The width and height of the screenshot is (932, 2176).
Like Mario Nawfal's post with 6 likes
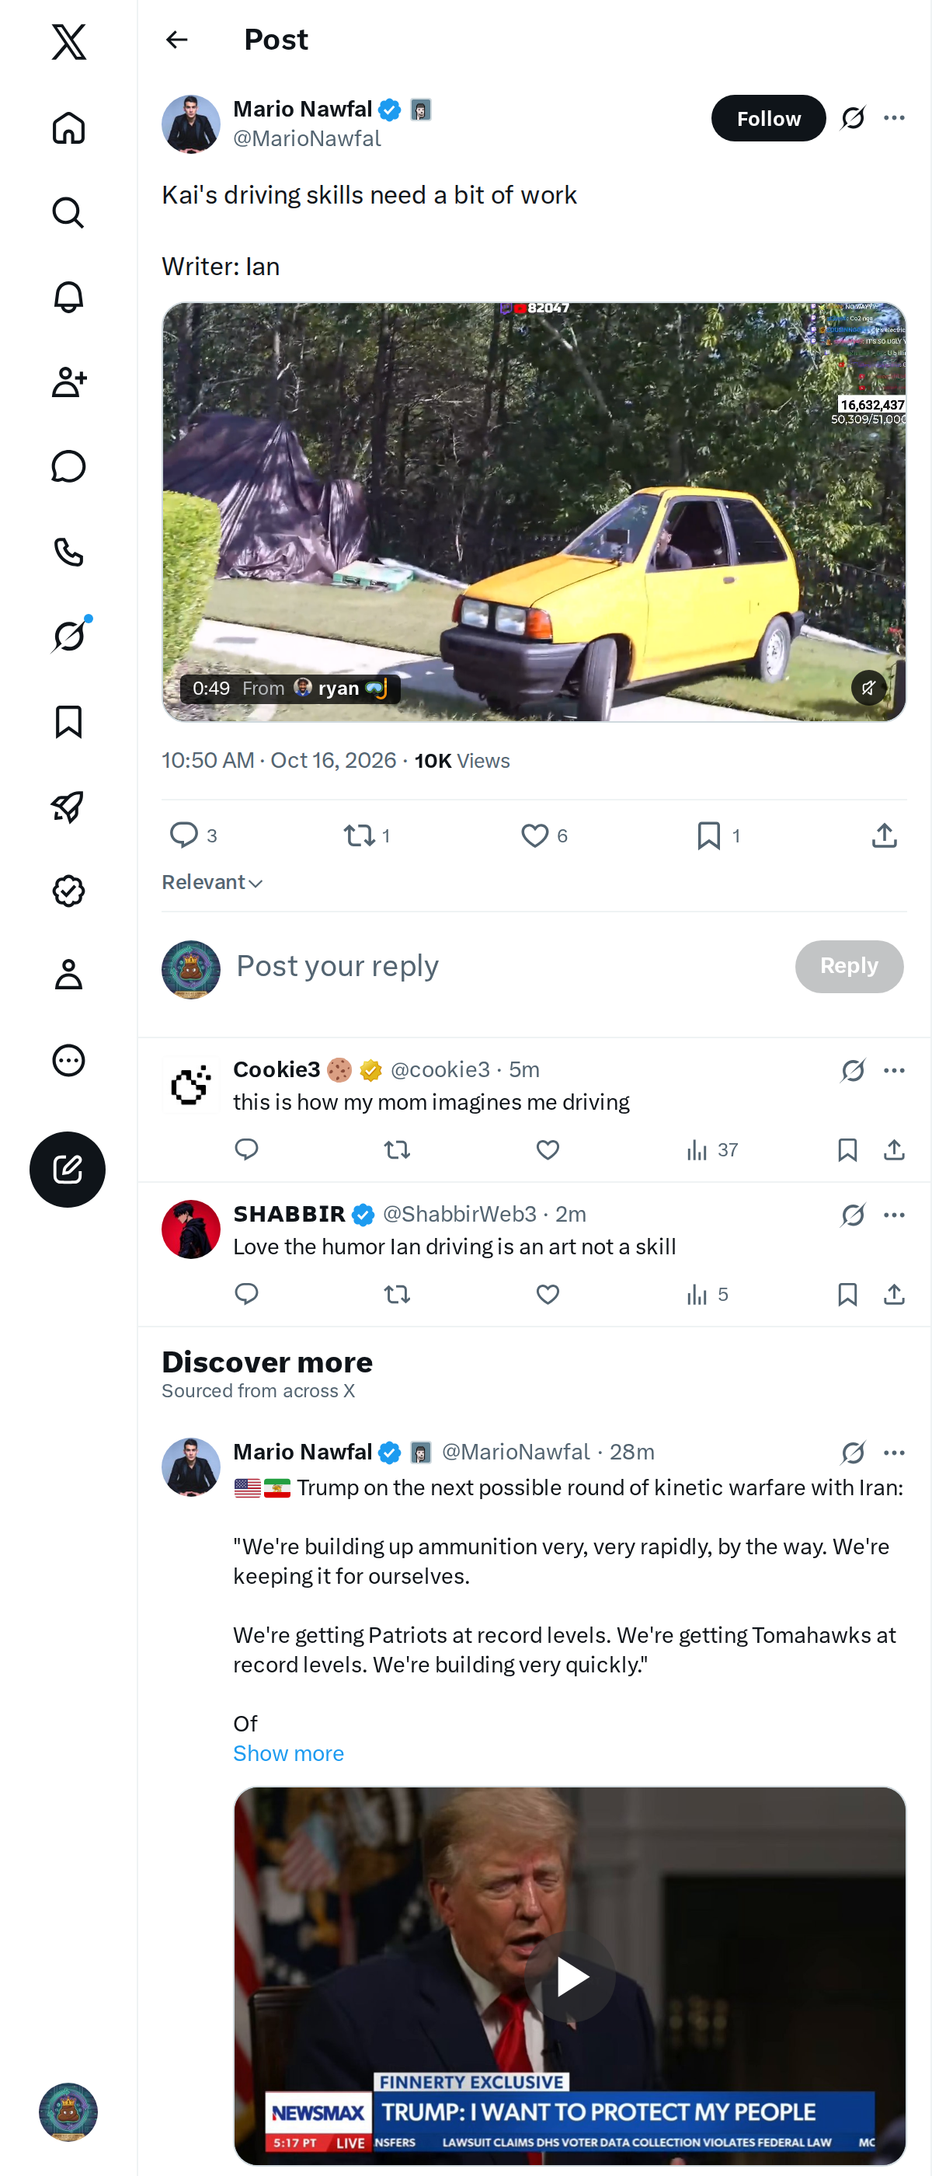tap(544, 835)
